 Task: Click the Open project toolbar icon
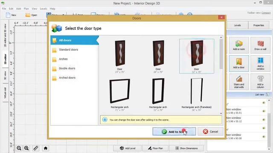[31, 15]
